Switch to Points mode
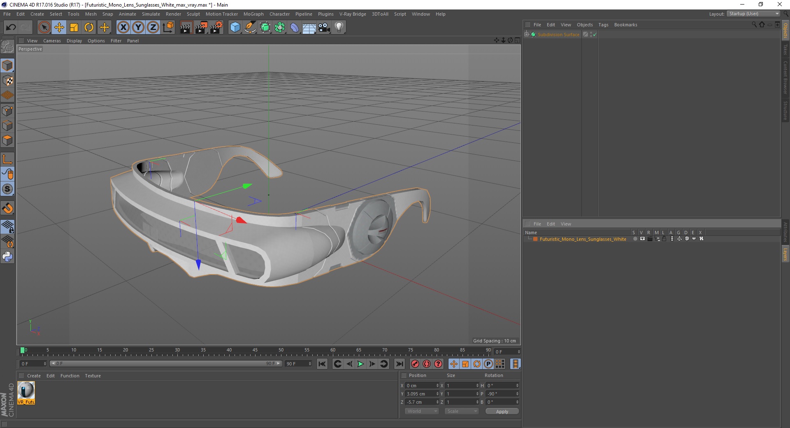The width and height of the screenshot is (790, 428). tap(7, 111)
